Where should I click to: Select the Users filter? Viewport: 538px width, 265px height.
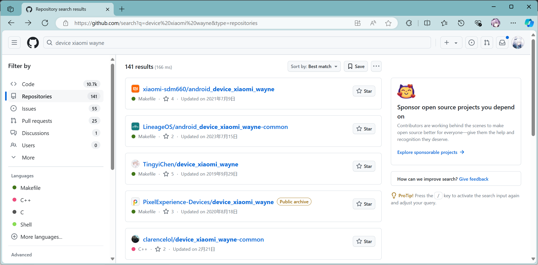(56, 145)
